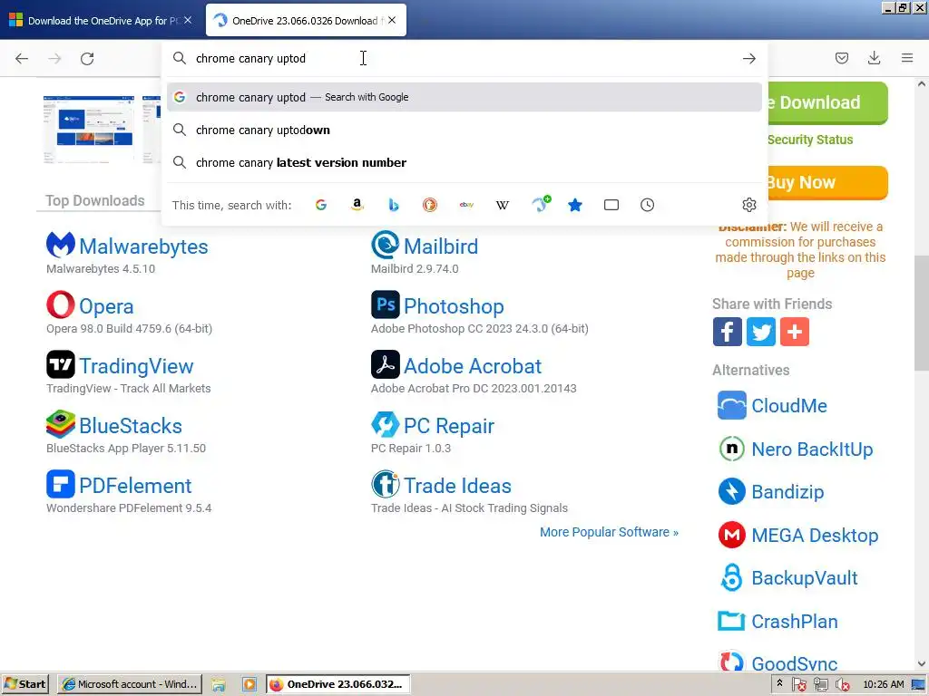Open the Malwarebytes download link

(143, 246)
